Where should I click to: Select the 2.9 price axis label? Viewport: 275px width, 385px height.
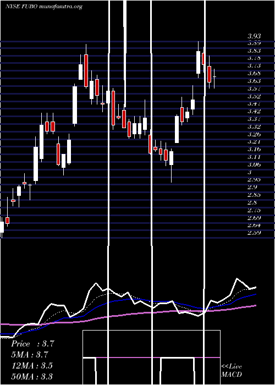[252, 188]
